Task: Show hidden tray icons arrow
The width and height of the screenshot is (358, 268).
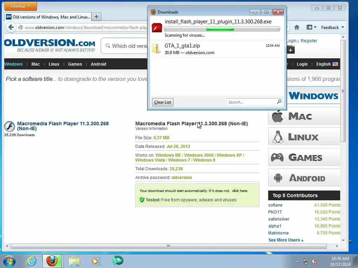Action: pos(297,261)
